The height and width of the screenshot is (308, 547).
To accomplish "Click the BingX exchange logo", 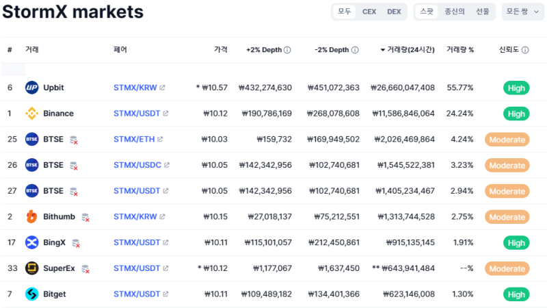I will pyautogui.click(x=31, y=243).
